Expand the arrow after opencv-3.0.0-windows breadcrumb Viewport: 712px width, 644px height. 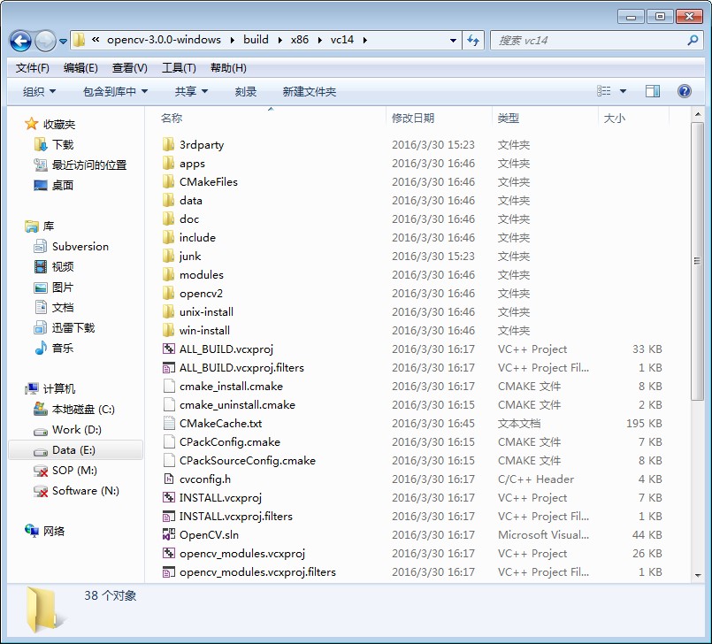coord(233,41)
